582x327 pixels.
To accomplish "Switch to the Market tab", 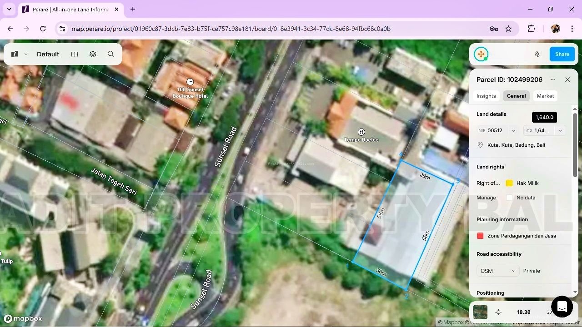I will (x=545, y=96).
